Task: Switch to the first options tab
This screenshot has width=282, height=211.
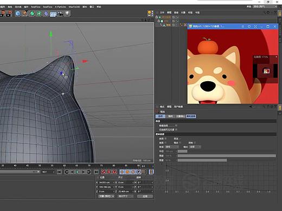Action: click(161, 116)
